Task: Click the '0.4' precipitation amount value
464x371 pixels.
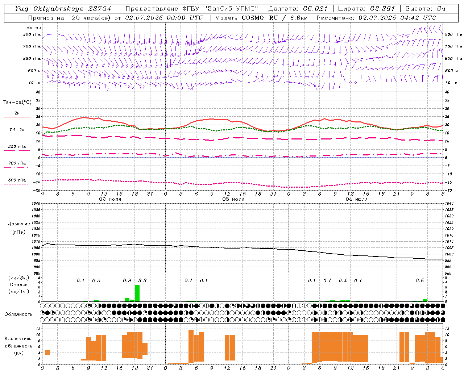Action: pos(343,280)
